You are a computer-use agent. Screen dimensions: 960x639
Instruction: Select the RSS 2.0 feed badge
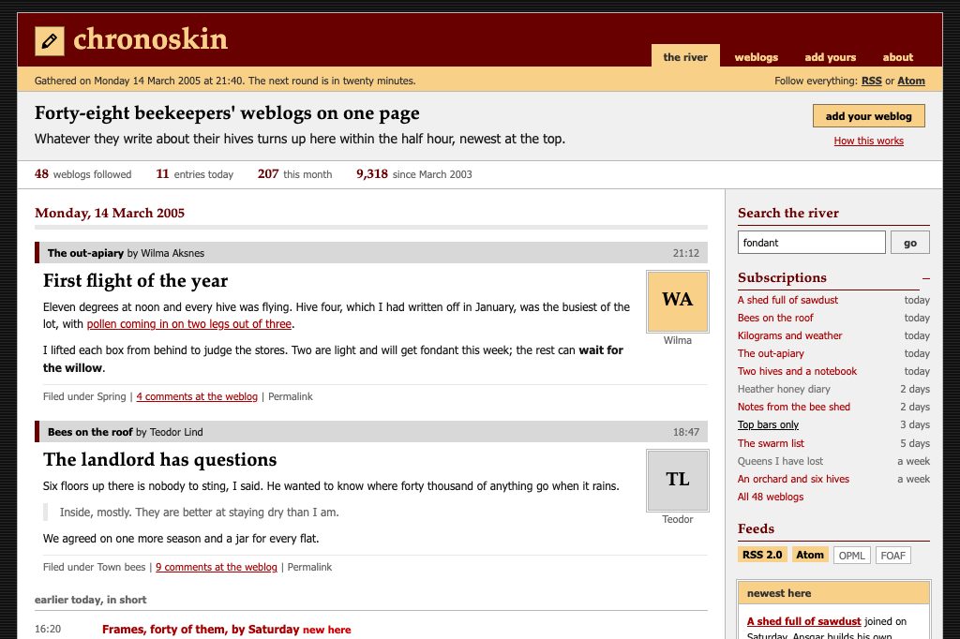tap(762, 555)
